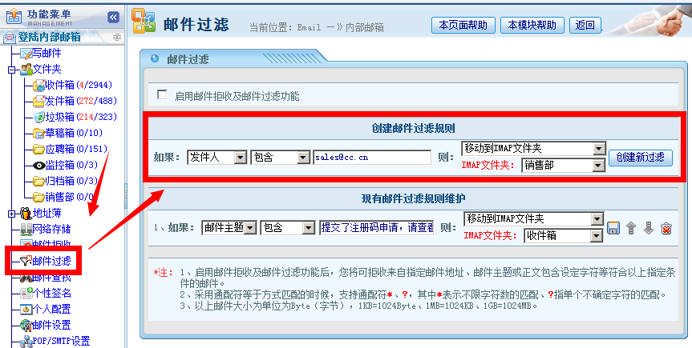Collapse the 功能菜单 sidebar panel

point(113,16)
